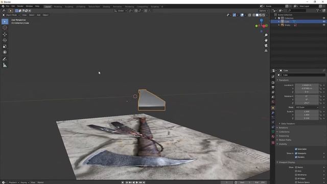Open the viewport Add menu
Image resolution: width=327 pixels, height=184 pixels.
coord(39,15)
